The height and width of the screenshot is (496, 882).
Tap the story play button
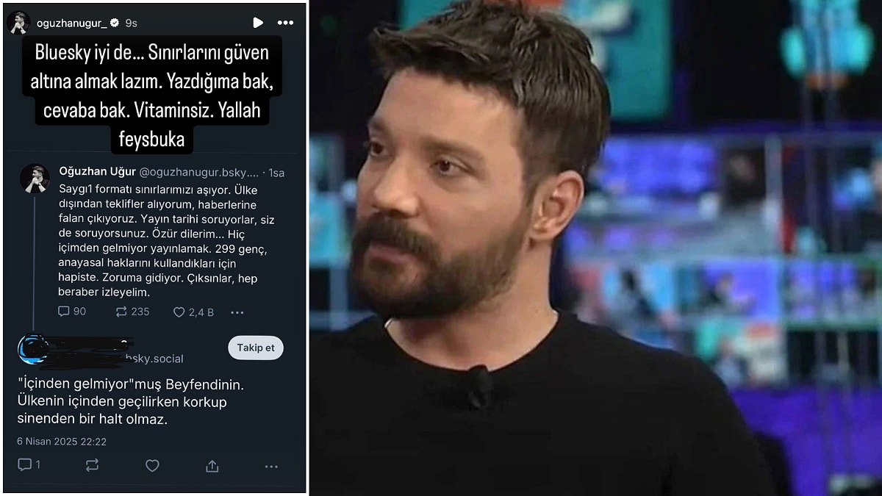coord(258,23)
